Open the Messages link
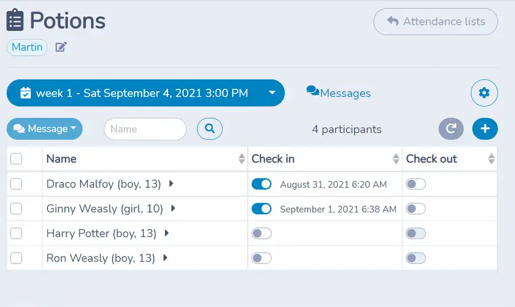The image size is (515, 307). point(339,93)
